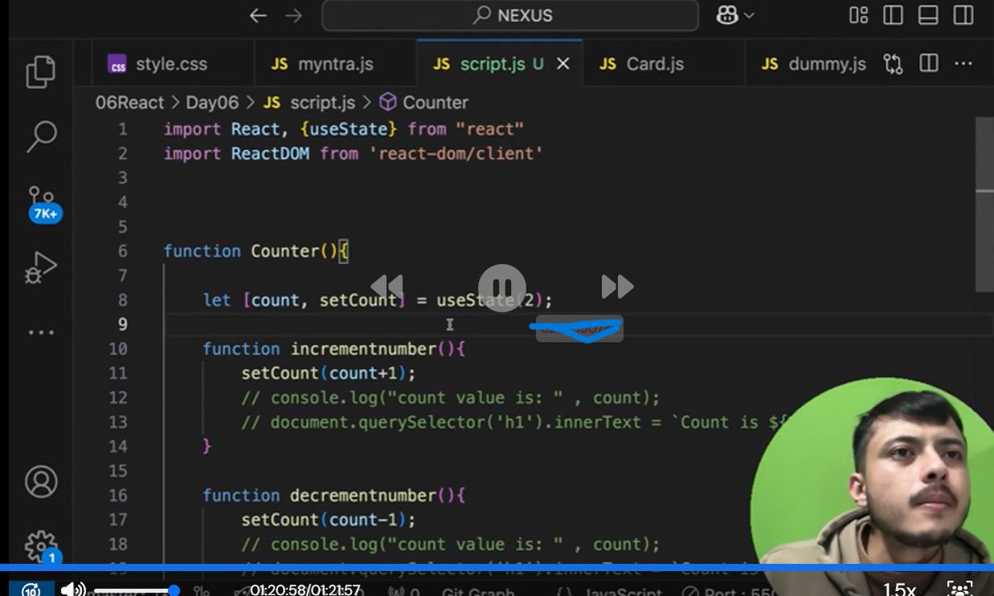Toggle the primary side bar
This screenshot has height=596, width=994.
click(893, 15)
